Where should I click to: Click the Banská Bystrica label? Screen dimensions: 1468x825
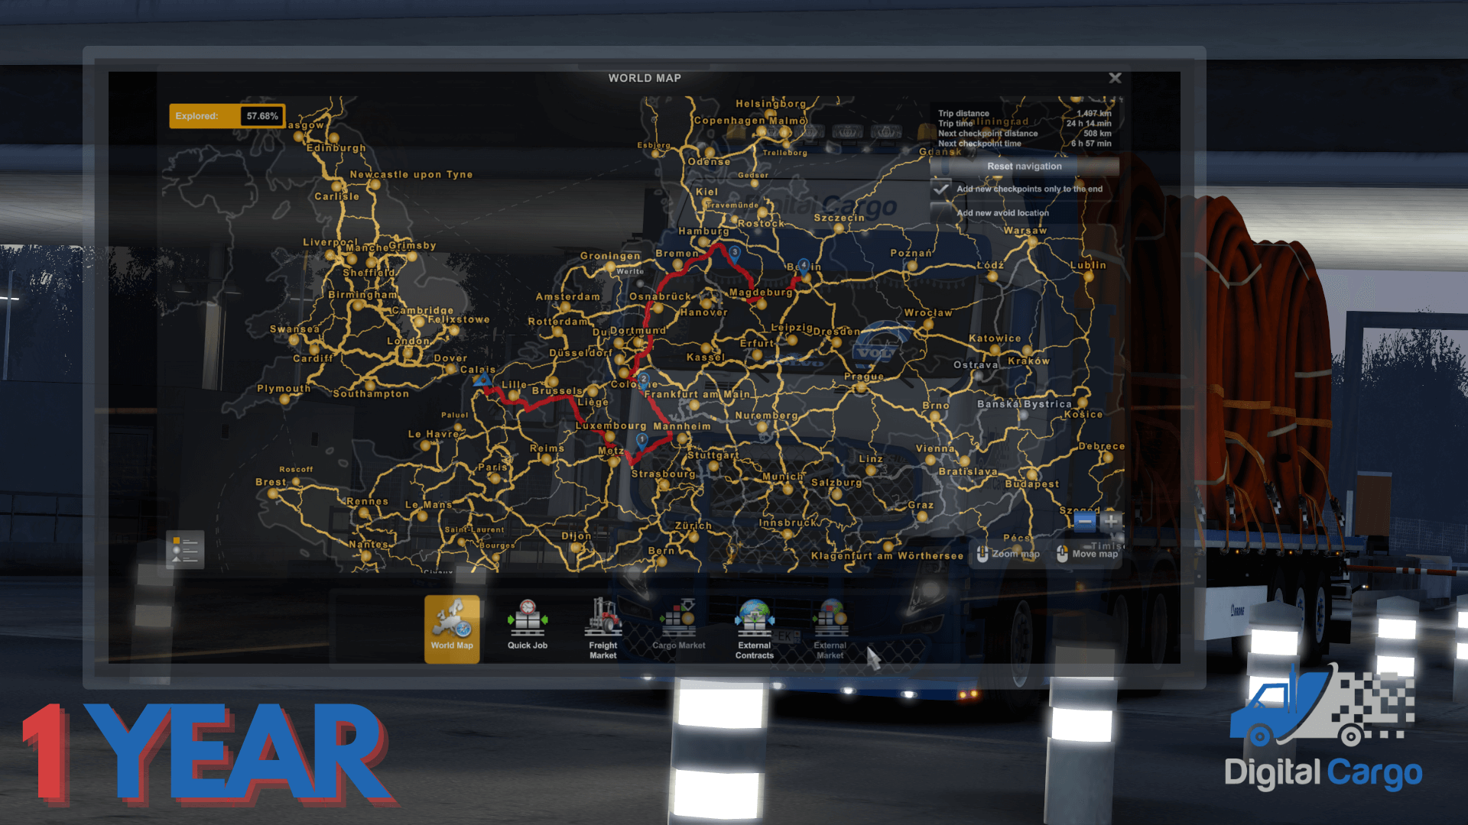[x=1025, y=404]
